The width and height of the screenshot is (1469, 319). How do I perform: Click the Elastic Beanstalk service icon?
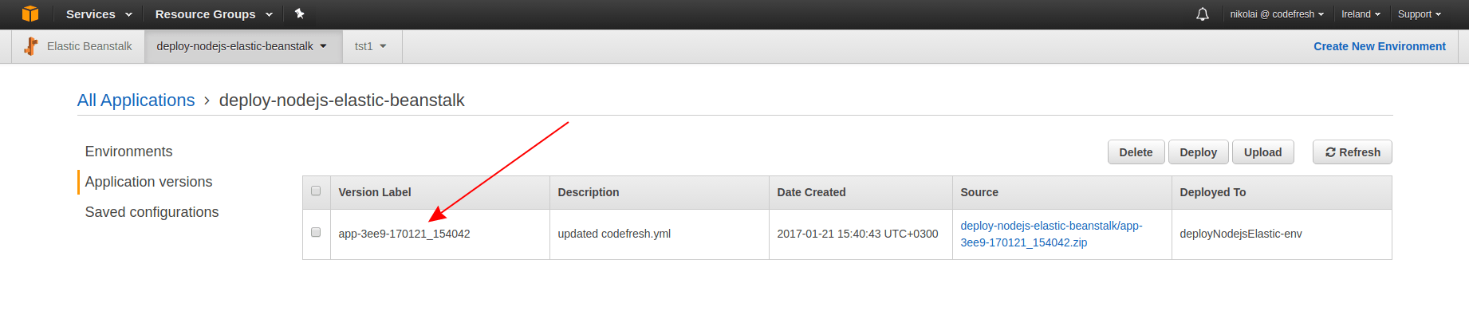point(31,46)
